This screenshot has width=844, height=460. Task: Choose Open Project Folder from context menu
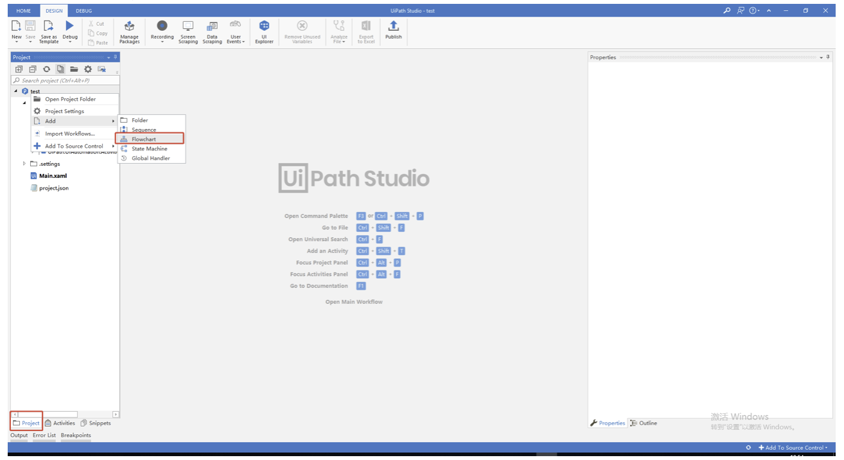[x=75, y=99]
